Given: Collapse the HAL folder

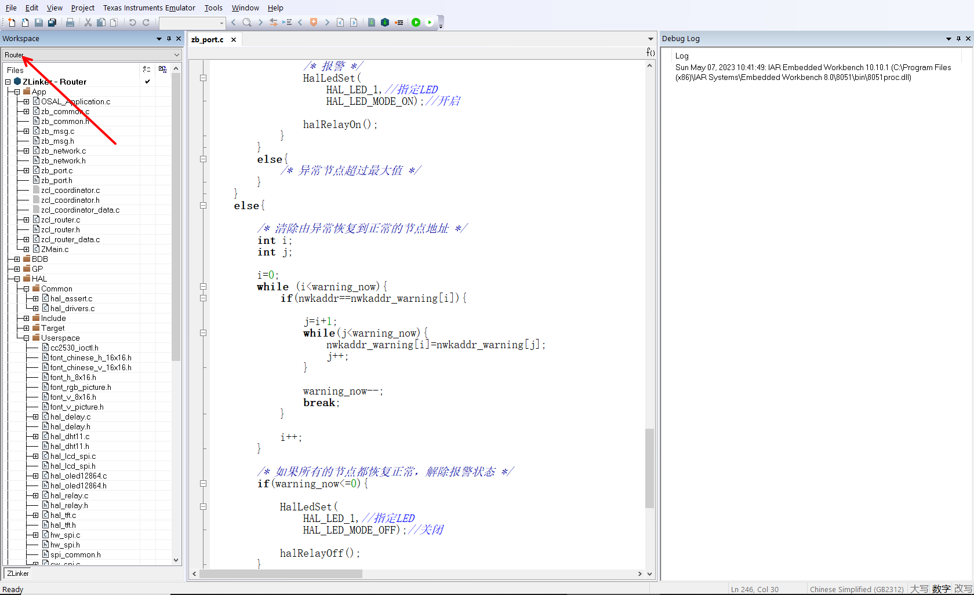Looking at the screenshot, I should click(17, 279).
